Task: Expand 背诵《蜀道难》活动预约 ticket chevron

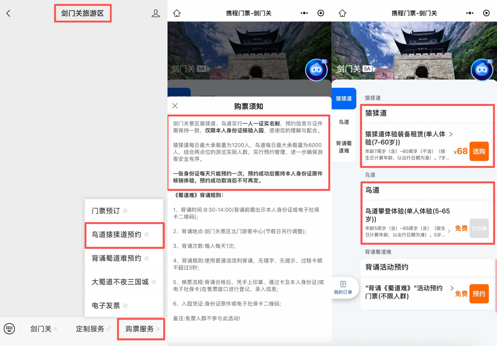Action: pos(452,288)
